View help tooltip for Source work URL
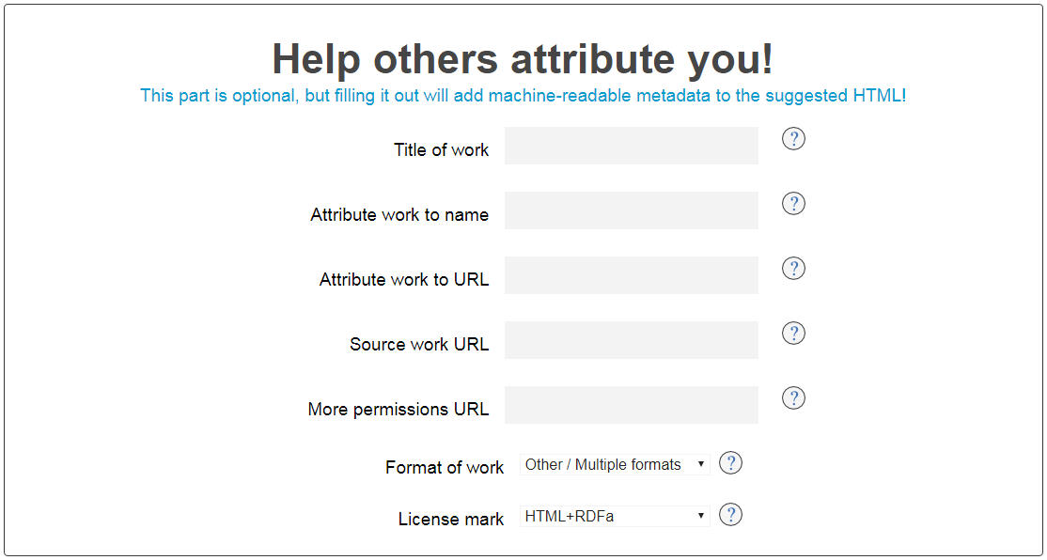Screen dimensions: 1047x560 (x=793, y=333)
